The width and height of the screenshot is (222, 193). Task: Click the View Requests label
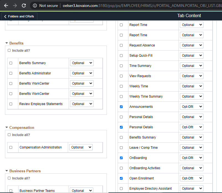(140, 76)
